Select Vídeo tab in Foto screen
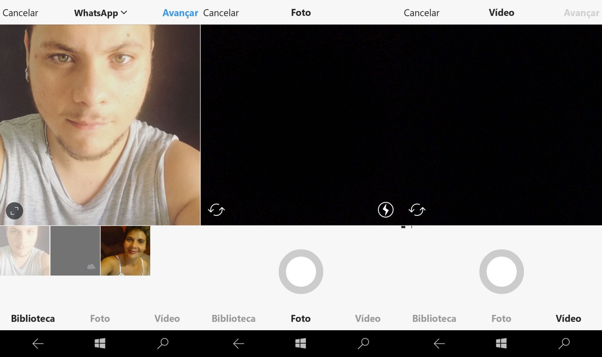Image resolution: width=602 pixels, height=357 pixels. pos(368,318)
